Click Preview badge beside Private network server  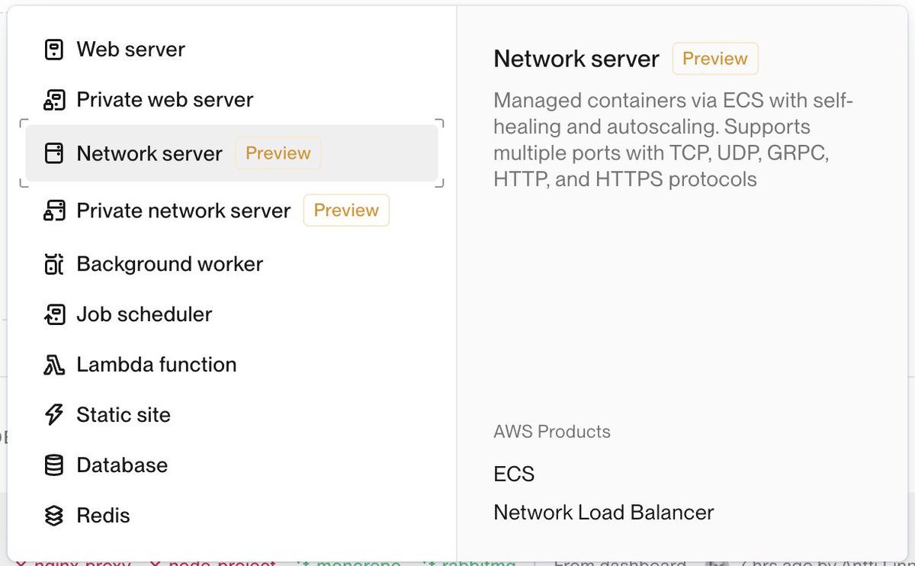click(x=346, y=211)
